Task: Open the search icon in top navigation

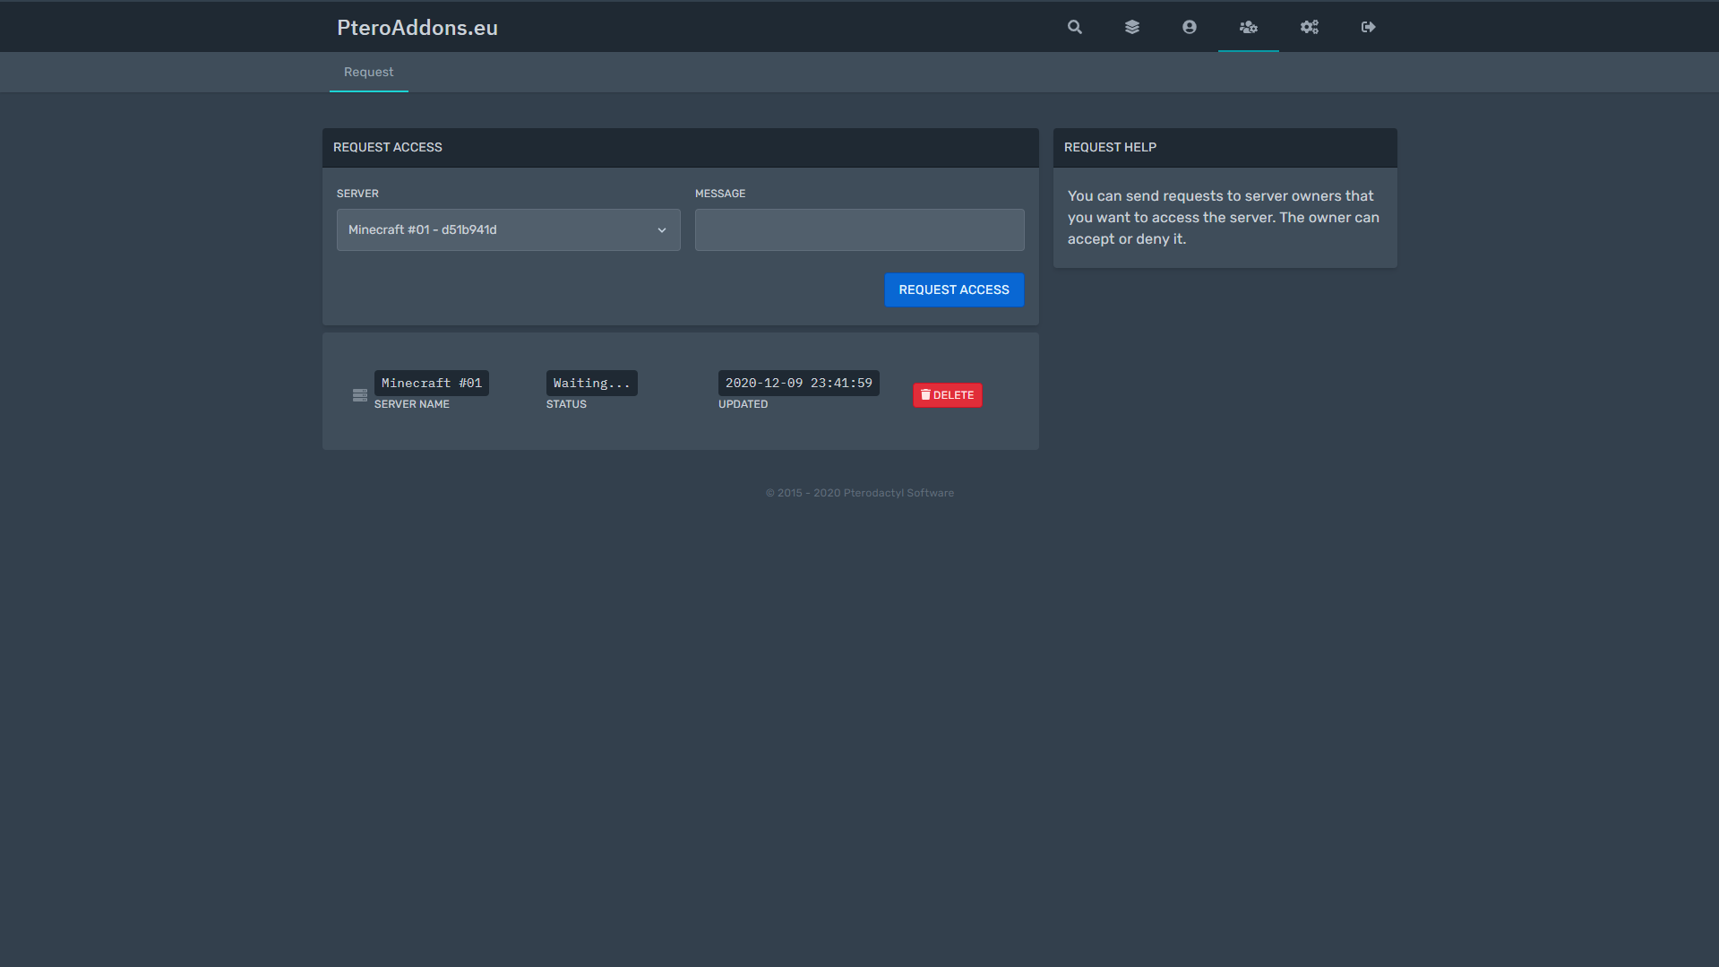Action: click(x=1074, y=27)
